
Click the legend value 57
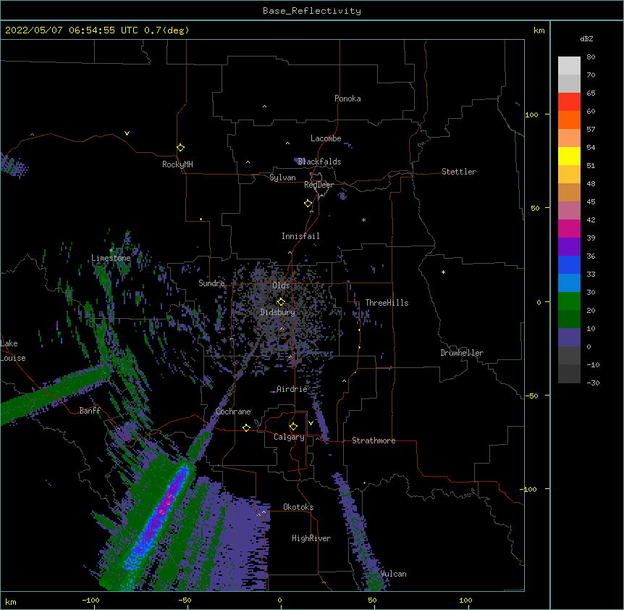[591, 130]
